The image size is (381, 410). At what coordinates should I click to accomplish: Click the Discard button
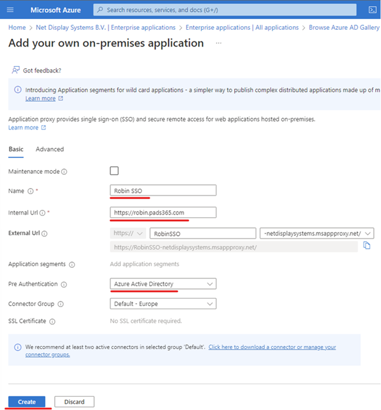(74, 402)
